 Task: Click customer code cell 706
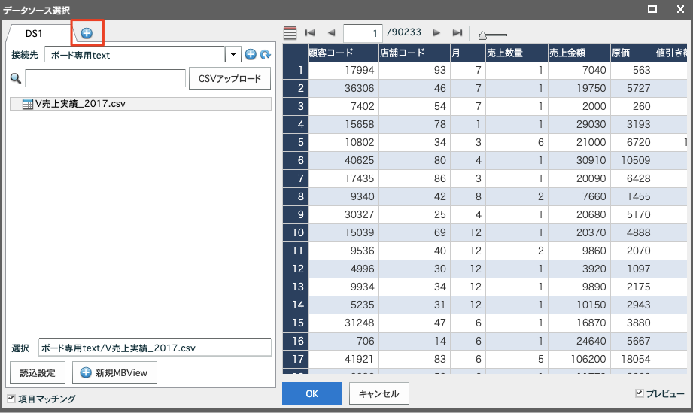tap(343, 341)
